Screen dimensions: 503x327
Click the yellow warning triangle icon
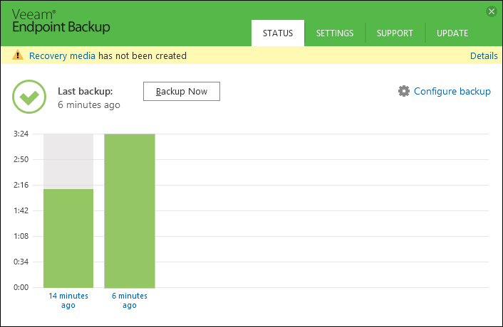click(x=18, y=55)
